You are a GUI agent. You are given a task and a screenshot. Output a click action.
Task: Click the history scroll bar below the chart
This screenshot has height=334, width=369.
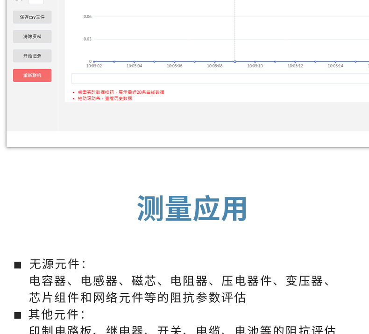[220, 78]
